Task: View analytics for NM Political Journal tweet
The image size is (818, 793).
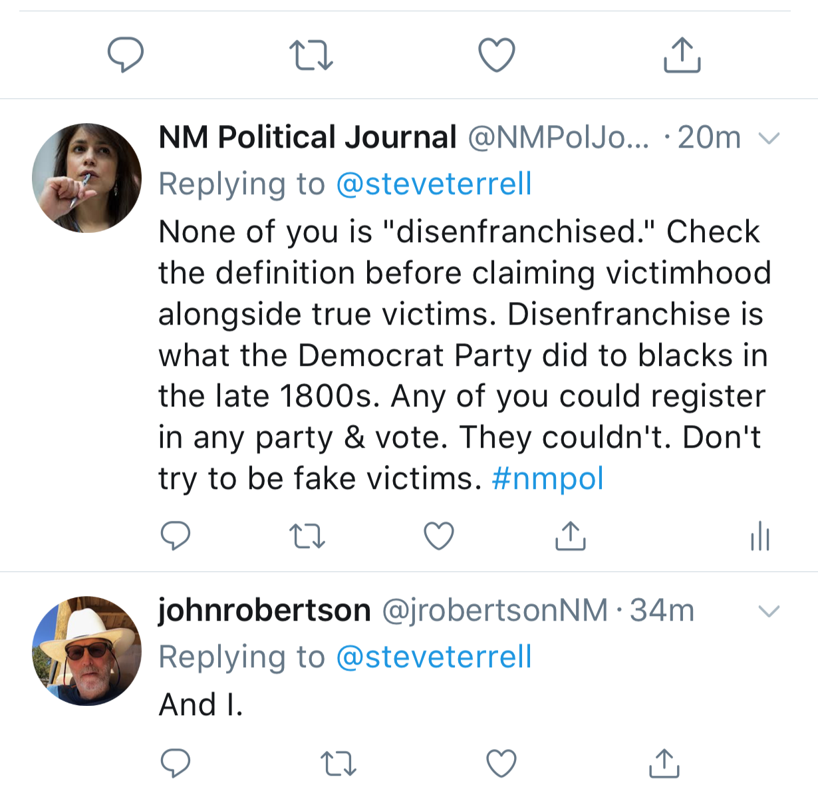Action: coord(759,536)
